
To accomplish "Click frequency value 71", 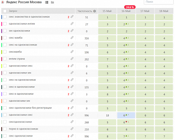I will (x=86, y=45).
